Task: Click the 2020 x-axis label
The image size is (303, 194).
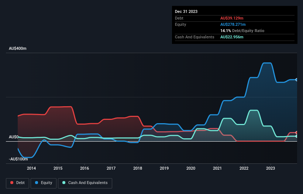Action: pos(191,168)
